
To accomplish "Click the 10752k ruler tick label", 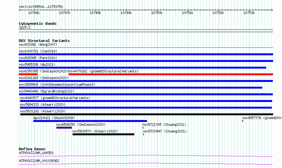I will pos(218,13).
